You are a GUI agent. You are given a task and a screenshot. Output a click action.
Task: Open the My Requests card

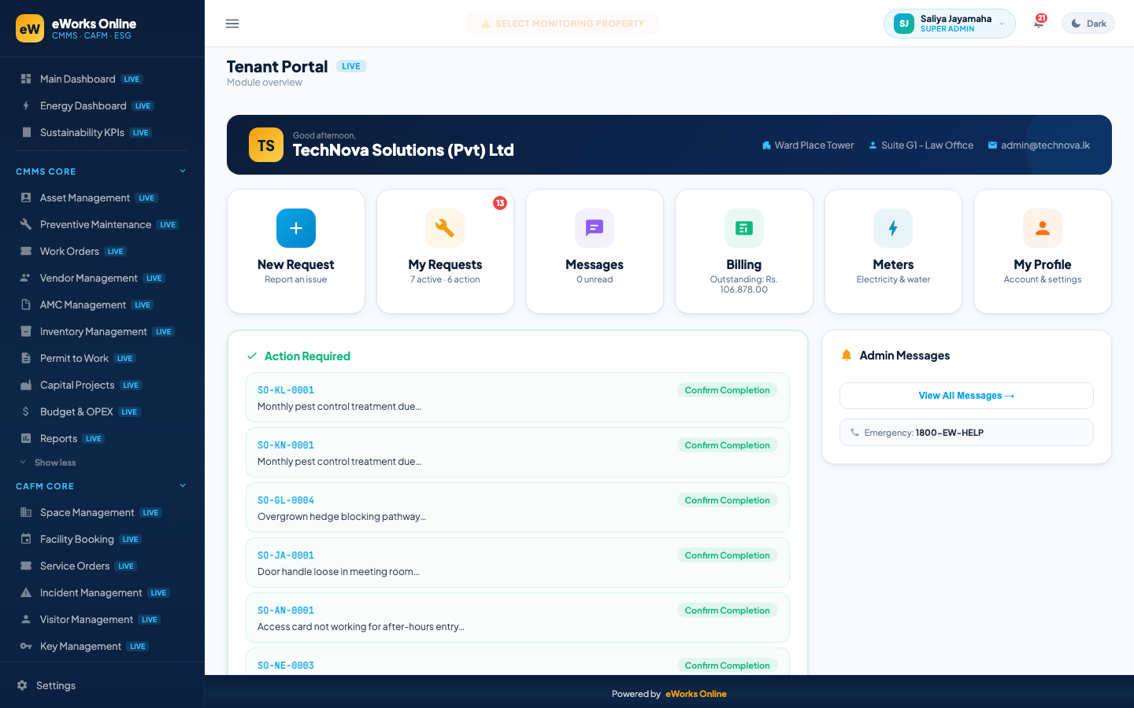pyautogui.click(x=445, y=251)
